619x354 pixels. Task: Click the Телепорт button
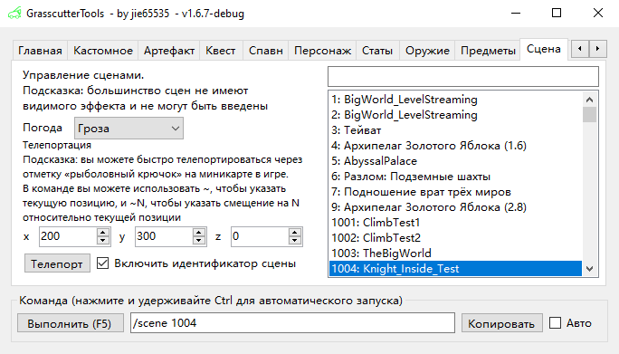tap(57, 263)
